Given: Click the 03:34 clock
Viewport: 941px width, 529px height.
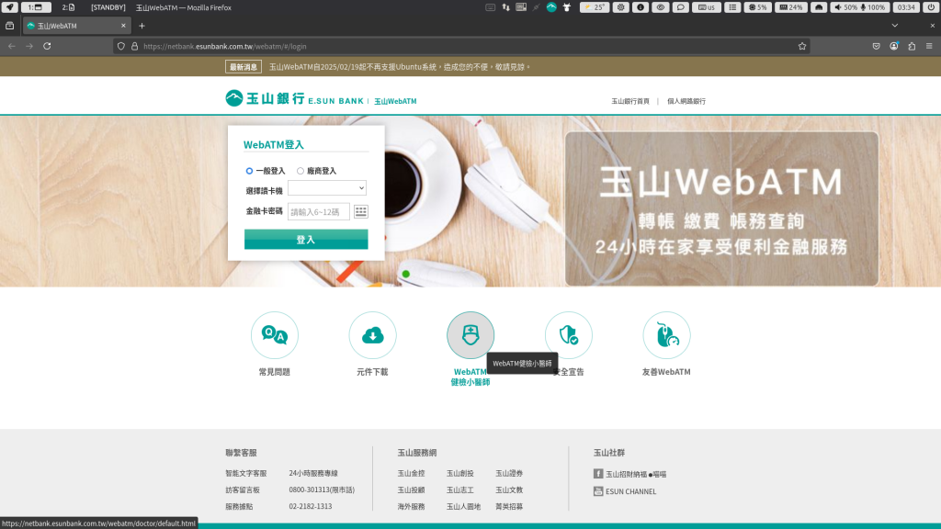Looking at the screenshot, I should coord(906,7).
